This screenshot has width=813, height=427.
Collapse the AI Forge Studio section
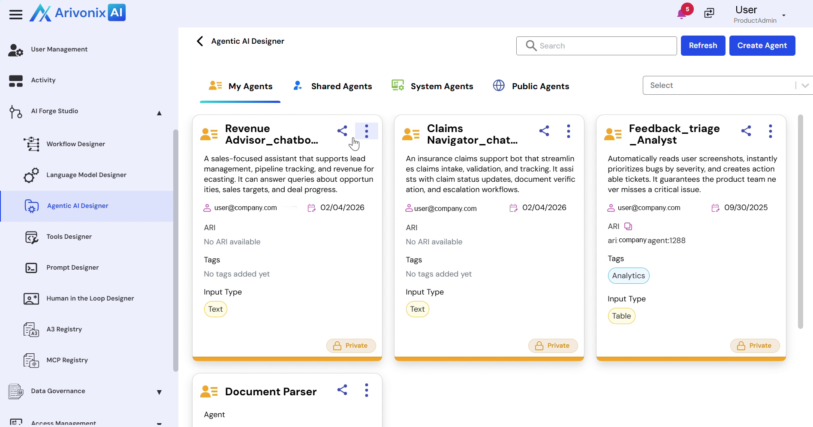159,113
